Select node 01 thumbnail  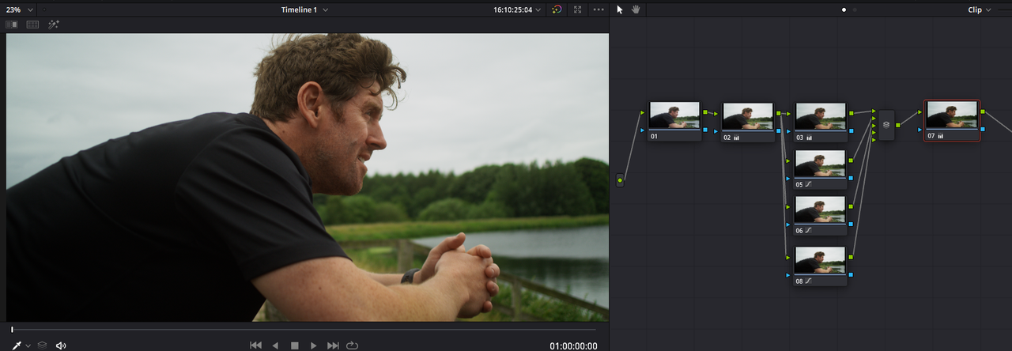point(674,116)
